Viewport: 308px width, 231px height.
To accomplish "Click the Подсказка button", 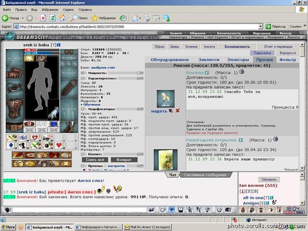I will click(x=262, y=53).
